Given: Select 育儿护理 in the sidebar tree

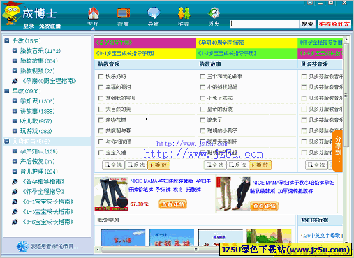Looking at the screenshot, I should 38,172.
